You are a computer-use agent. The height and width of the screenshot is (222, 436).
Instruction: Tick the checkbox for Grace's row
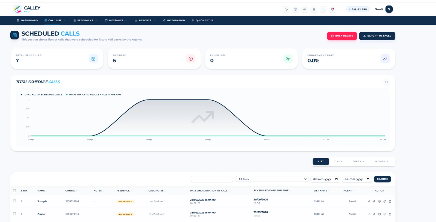[14, 214]
